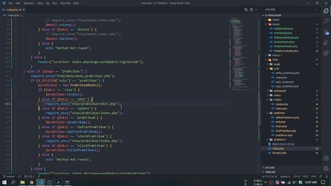Change the UTF-8 encoding setting
The height and width of the screenshot is (186, 331).
(296, 177)
